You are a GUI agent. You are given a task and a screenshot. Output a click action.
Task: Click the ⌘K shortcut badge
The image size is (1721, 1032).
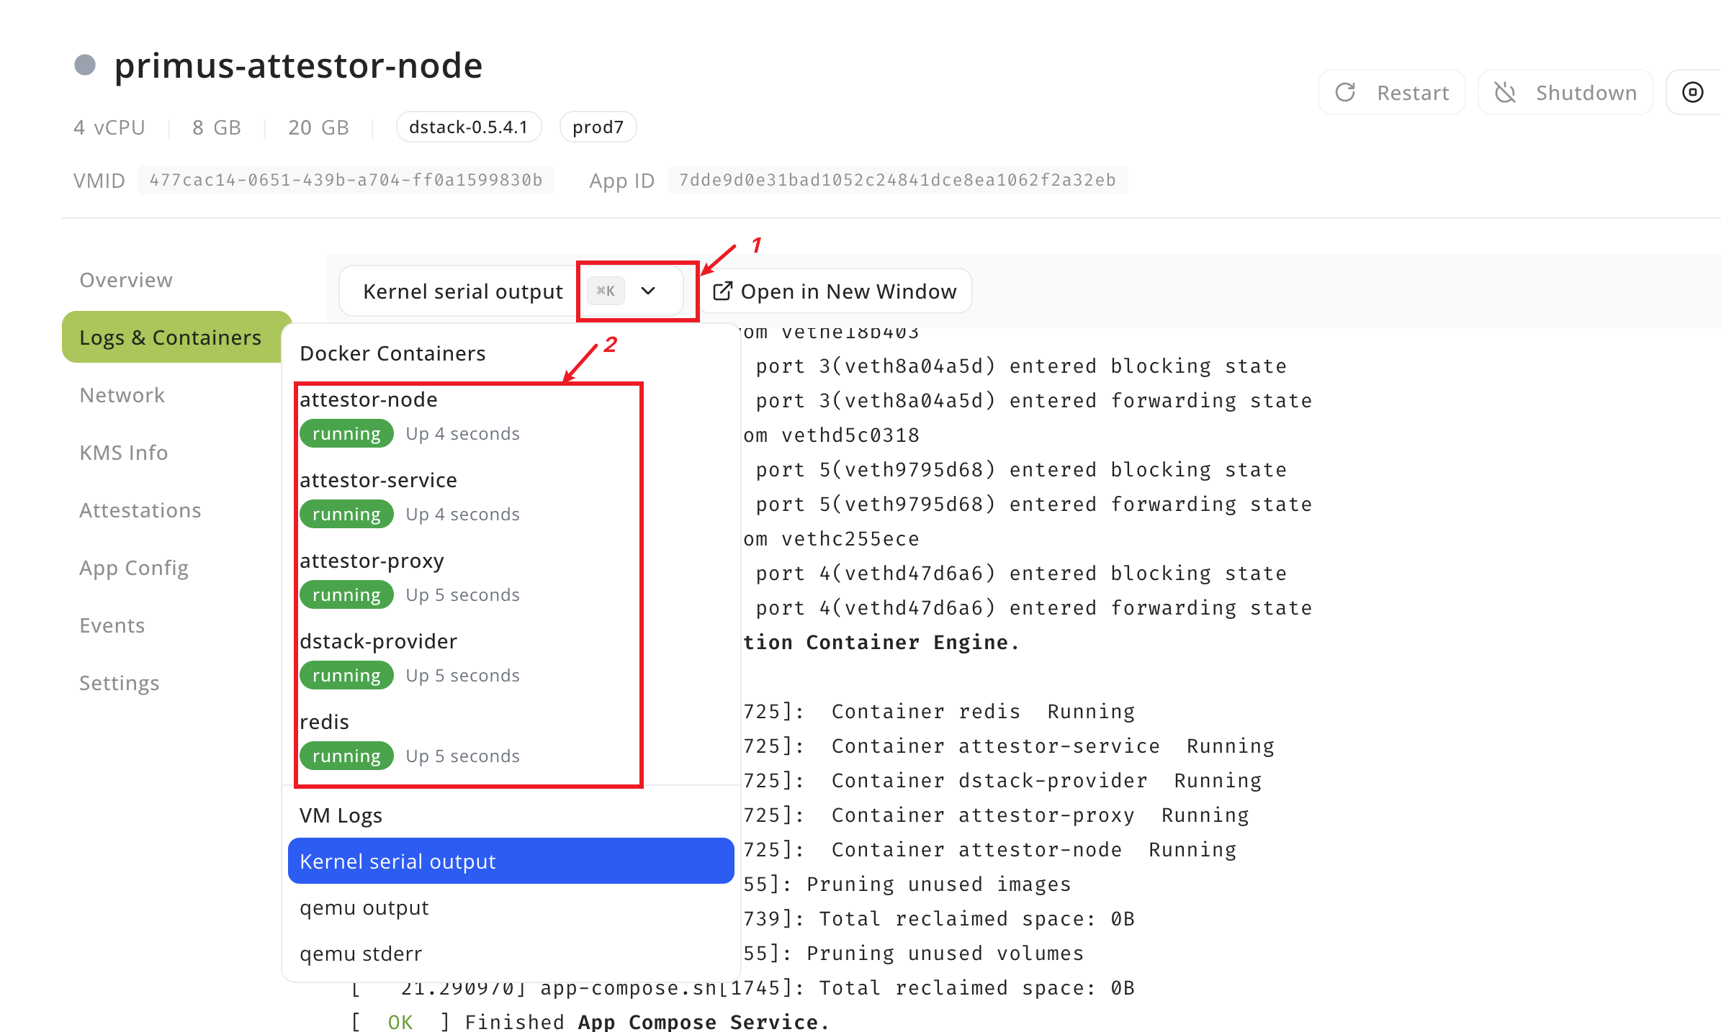tap(606, 291)
